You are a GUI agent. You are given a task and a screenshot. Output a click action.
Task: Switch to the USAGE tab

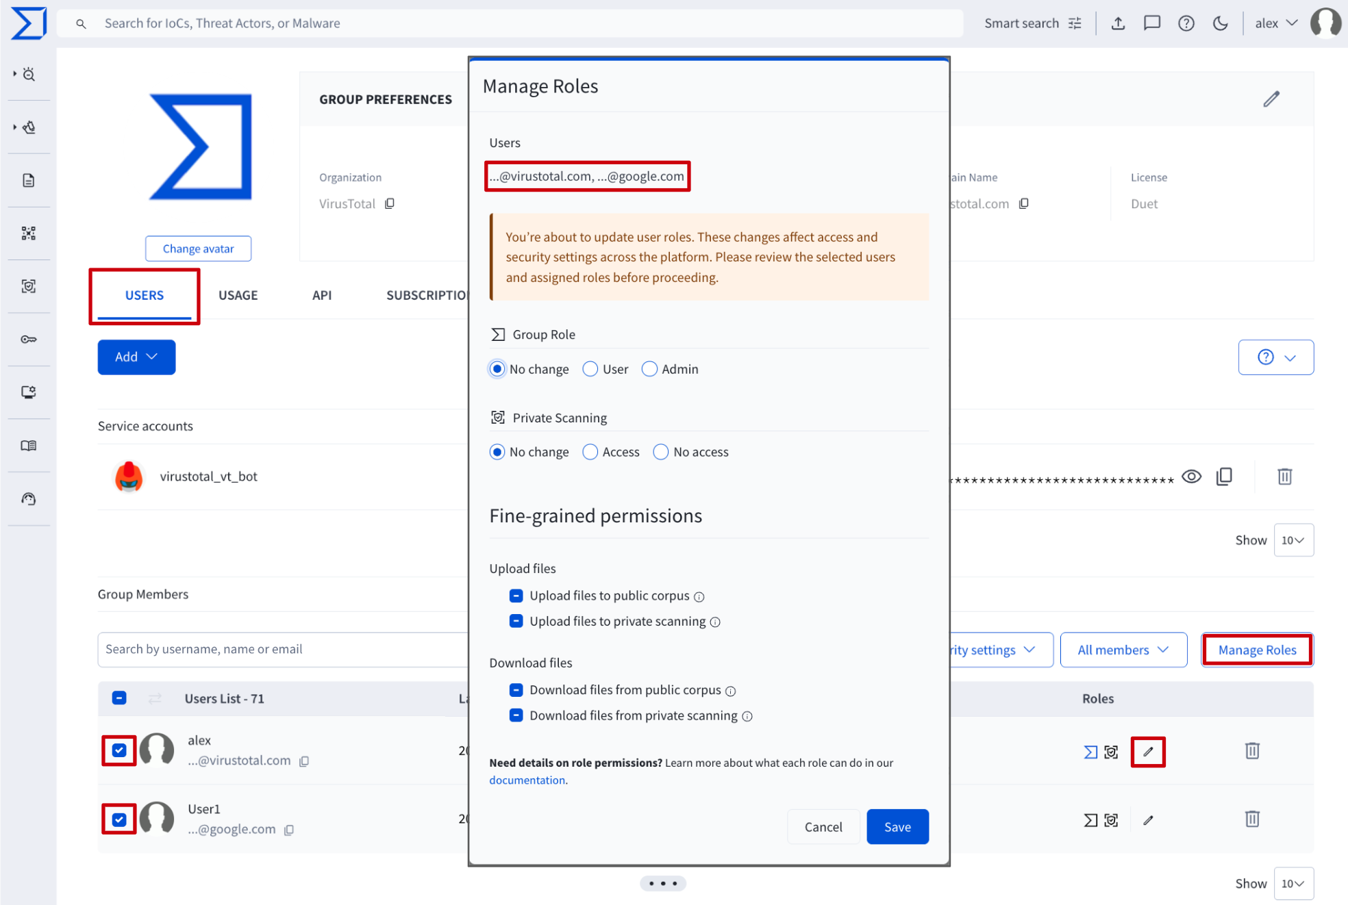[238, 295]
